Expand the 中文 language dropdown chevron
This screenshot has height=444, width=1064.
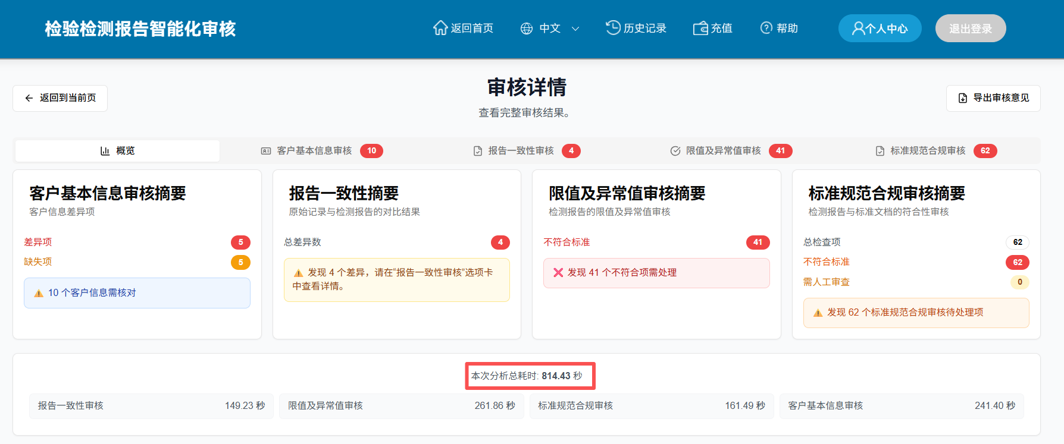pos(575,29)
